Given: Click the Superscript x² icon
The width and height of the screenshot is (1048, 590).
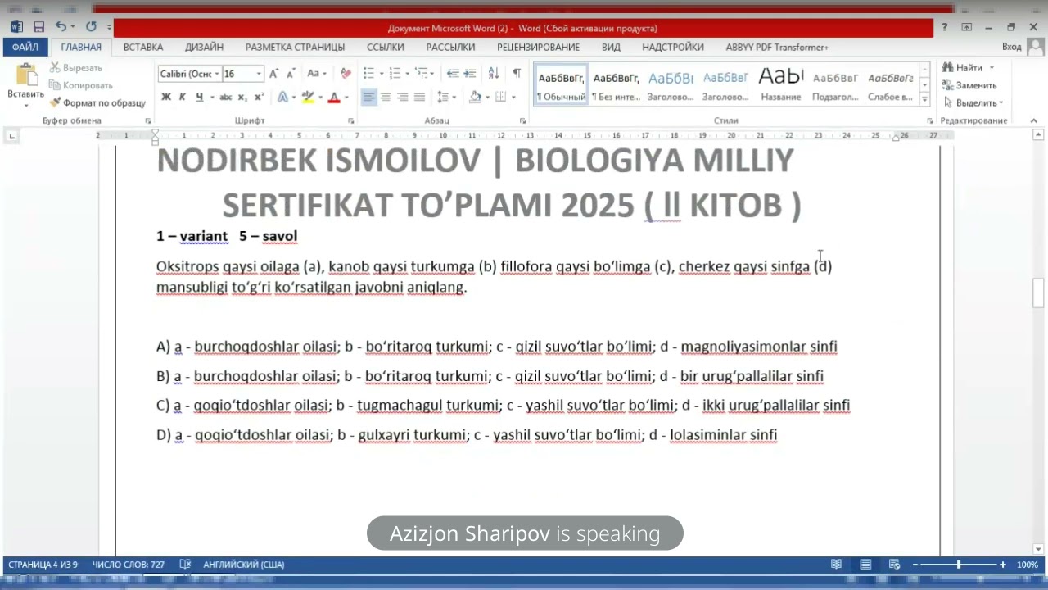Looking at the screenshot, I should pyautogui.click(x=259, y=98).
